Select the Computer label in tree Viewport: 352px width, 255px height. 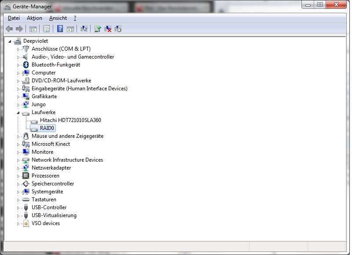coord(44,73)
